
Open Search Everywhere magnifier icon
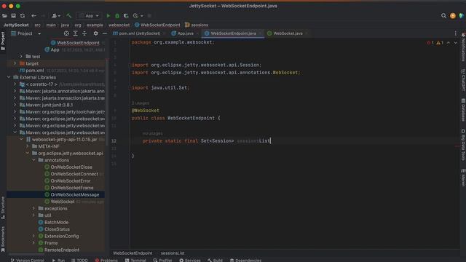click(x=443, y=16)
